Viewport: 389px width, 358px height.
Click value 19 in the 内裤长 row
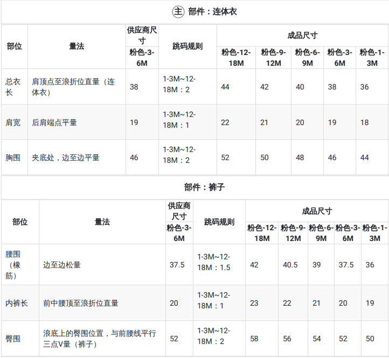pos(370,303)
